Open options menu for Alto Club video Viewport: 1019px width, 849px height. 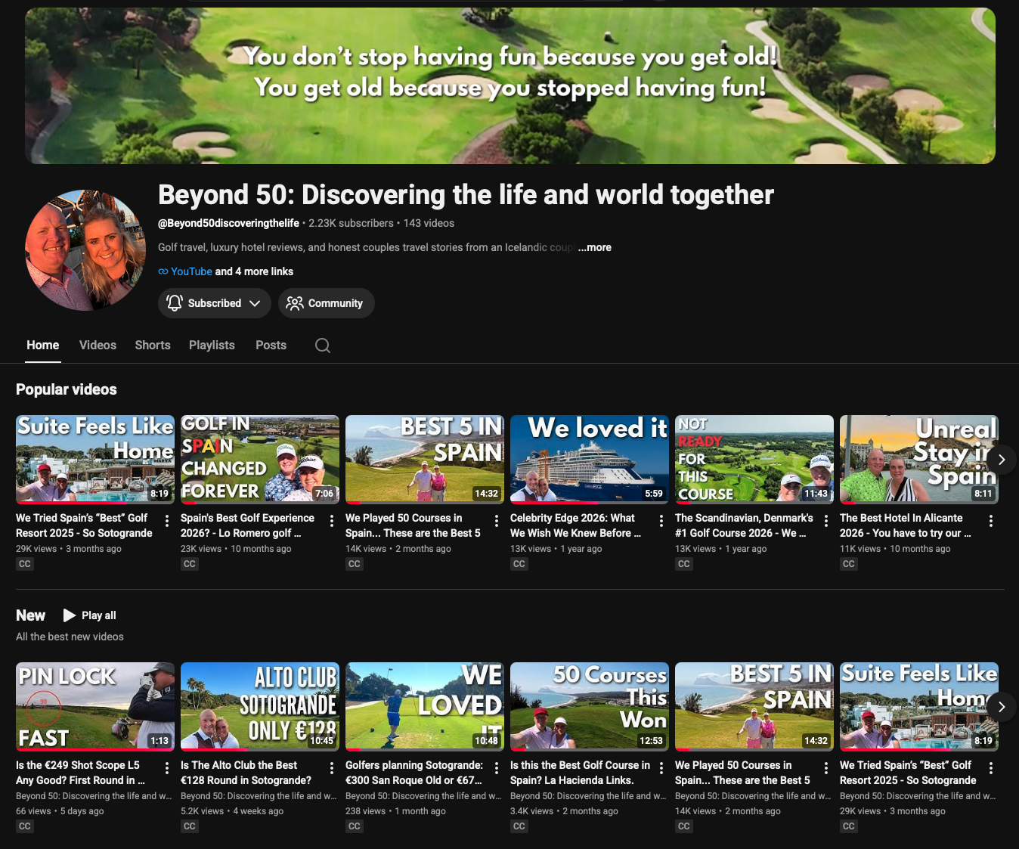click(332, 768)
